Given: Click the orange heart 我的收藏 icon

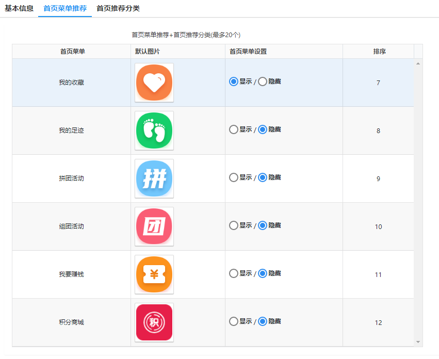Looking at the screenshot, I should [154, 83].
